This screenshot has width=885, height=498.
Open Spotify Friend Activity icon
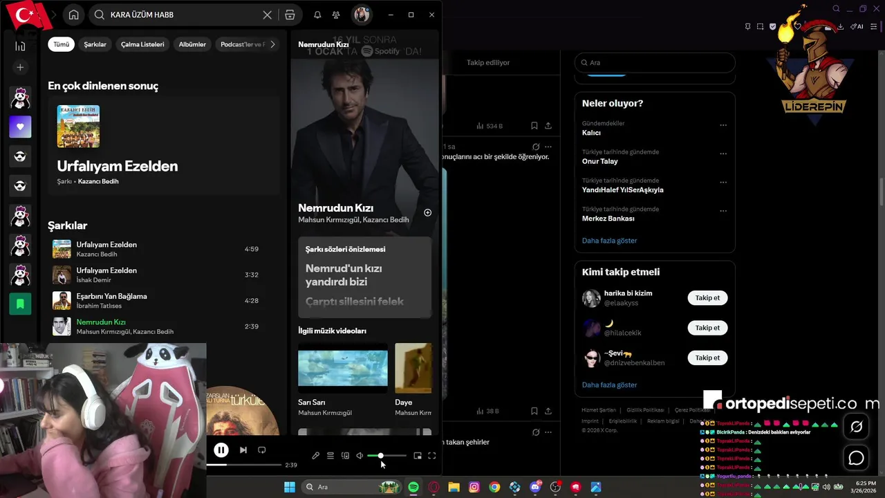tap(336, 15)
